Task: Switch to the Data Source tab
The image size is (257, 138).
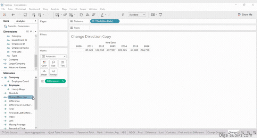Action: [x=9, y=132]
